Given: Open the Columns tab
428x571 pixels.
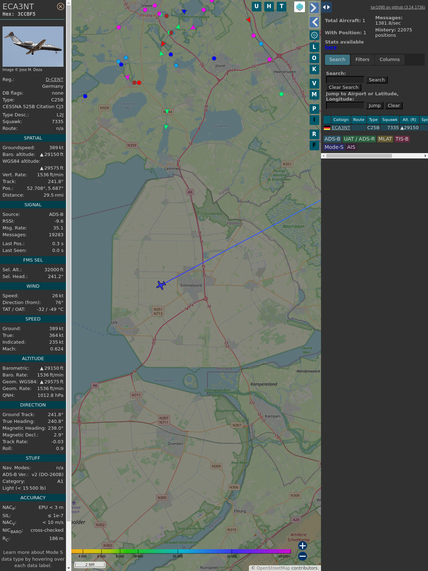Looking at the screenshot, I should (389, 60).
